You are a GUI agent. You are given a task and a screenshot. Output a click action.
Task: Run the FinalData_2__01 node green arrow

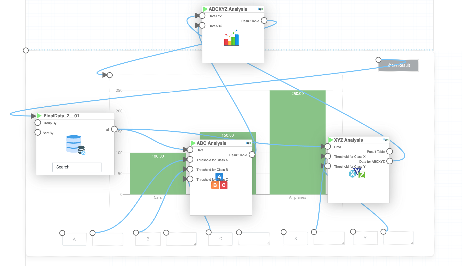pyautogui.click(x=39, y=116)
